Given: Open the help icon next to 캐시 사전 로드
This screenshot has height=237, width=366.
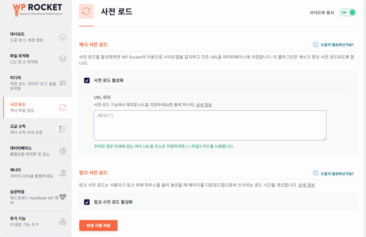Looking at the screenshot, I should (x=315, y=45).
